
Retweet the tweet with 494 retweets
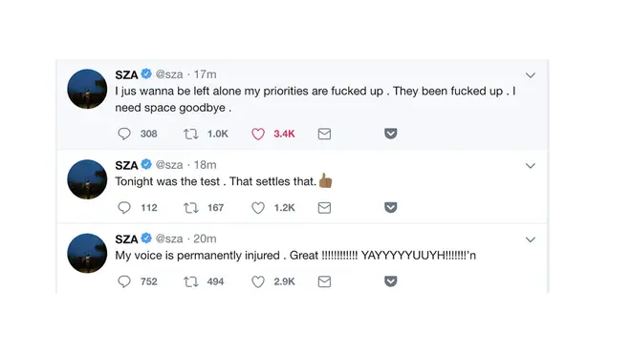[191, 281]
